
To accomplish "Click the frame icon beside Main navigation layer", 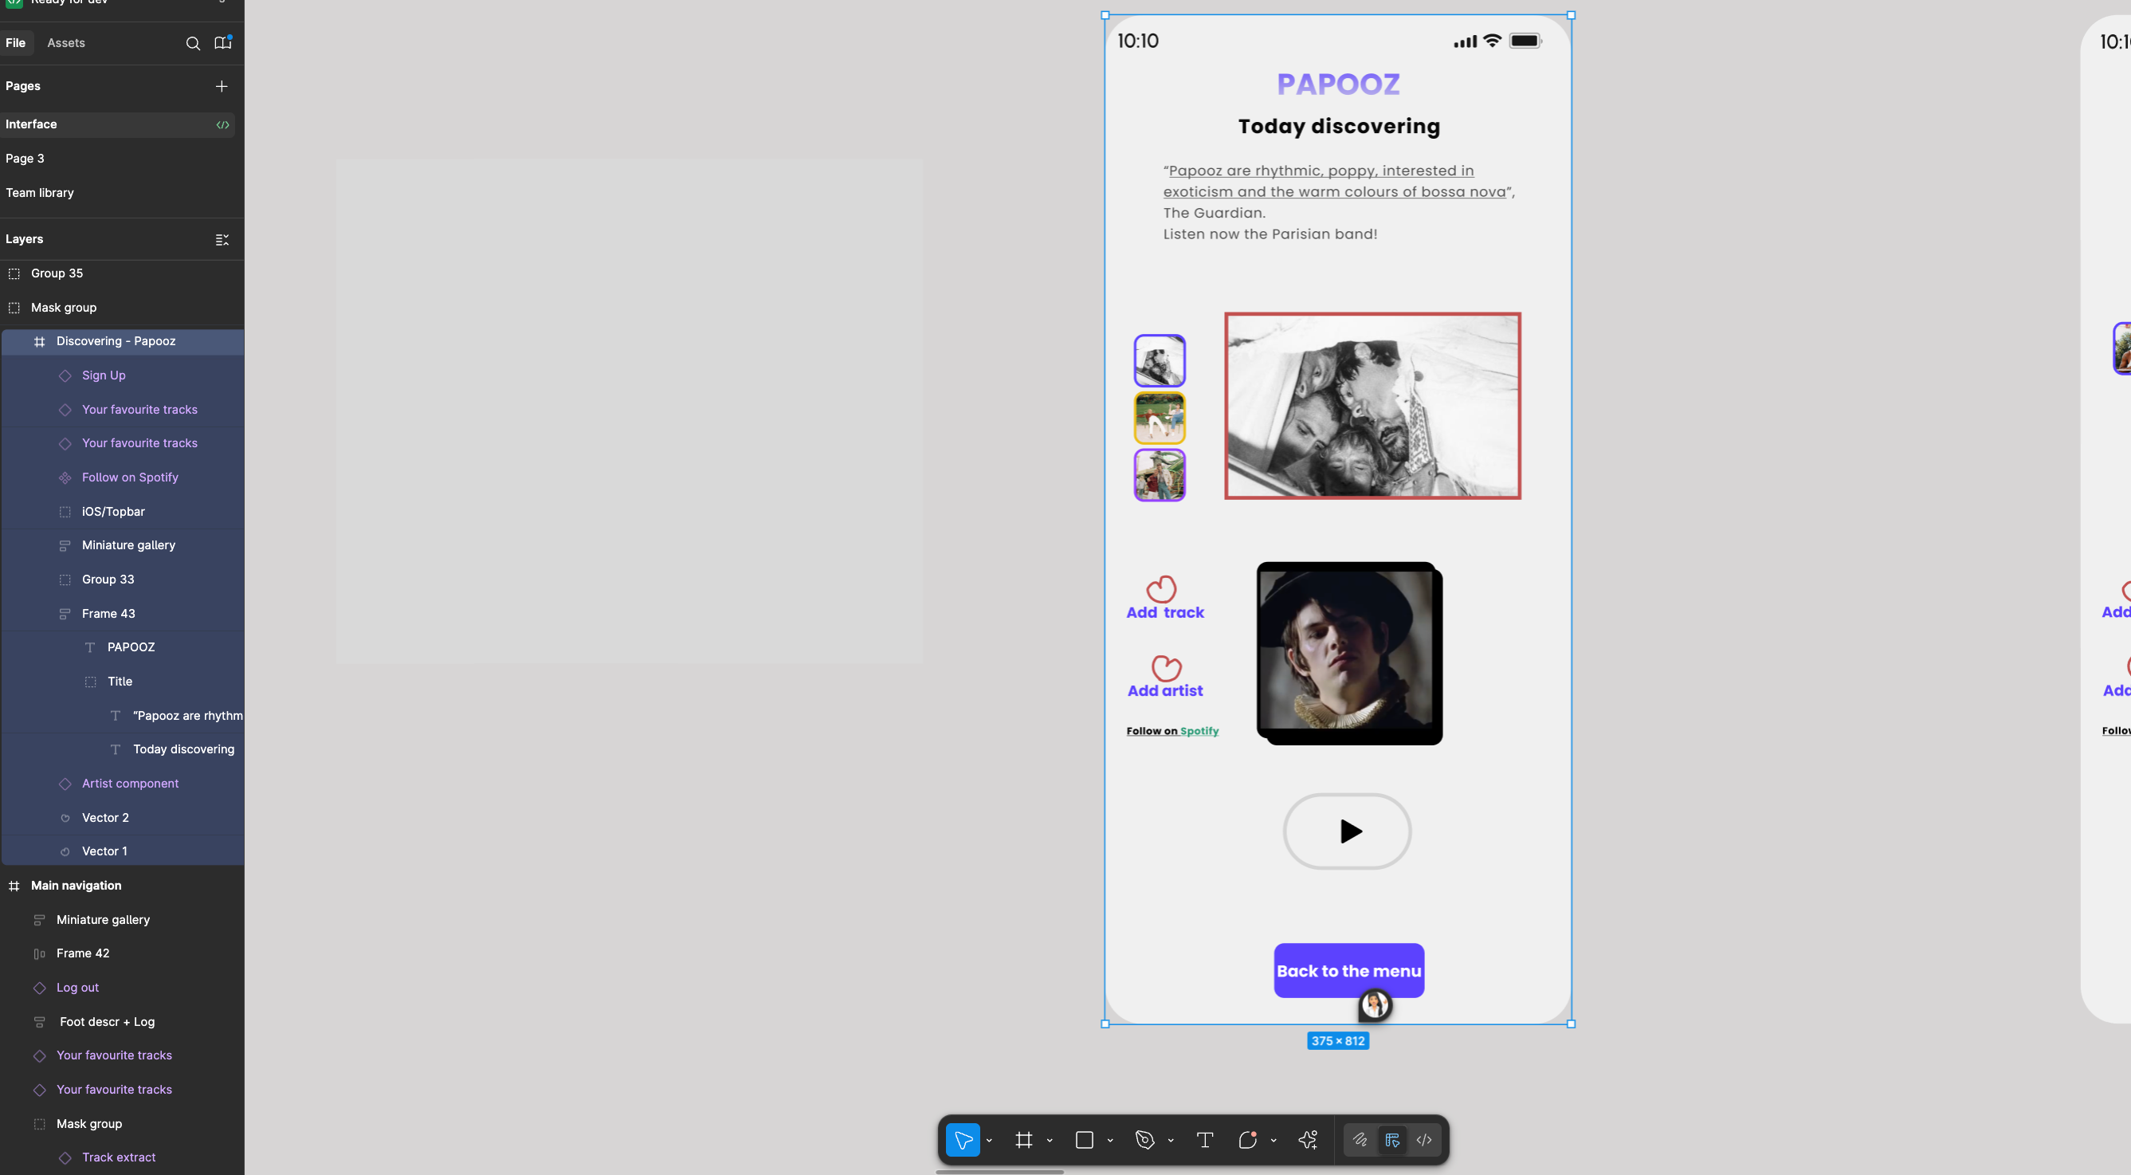I will [x=14, y=886].
